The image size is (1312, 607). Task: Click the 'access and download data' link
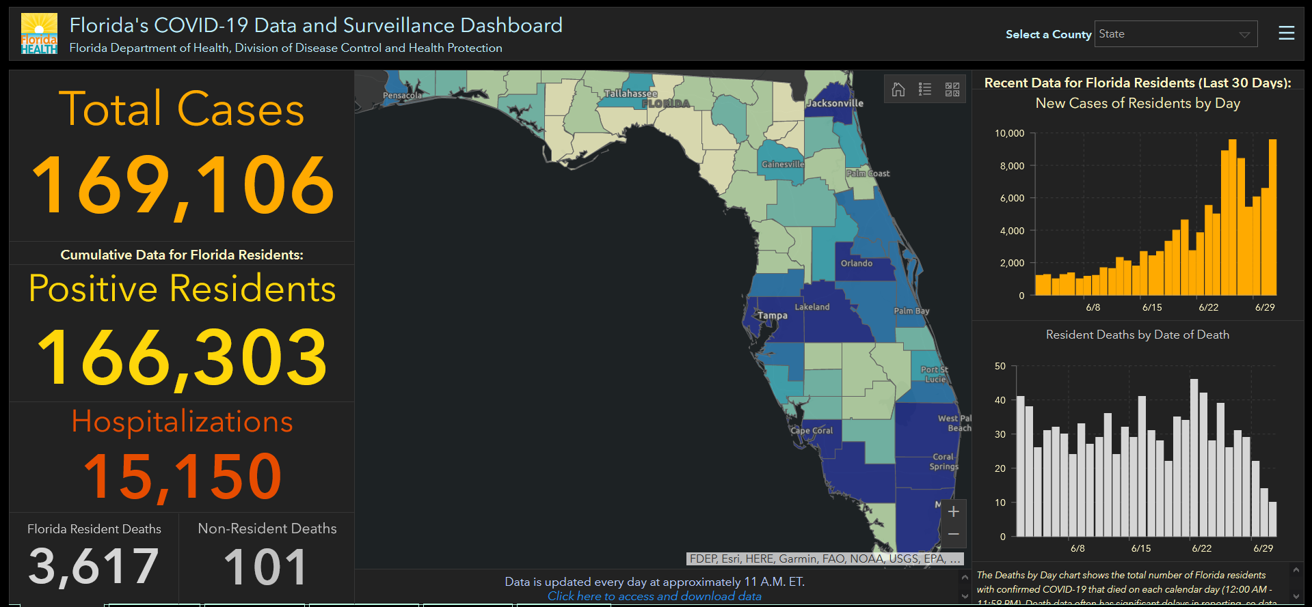coord(654,596)
